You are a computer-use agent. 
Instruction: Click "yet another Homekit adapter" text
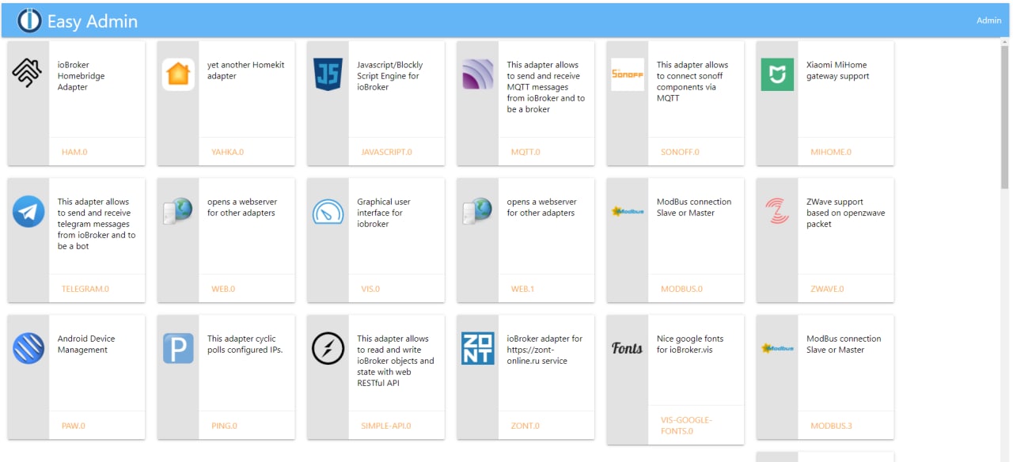(x=245, y=70)
